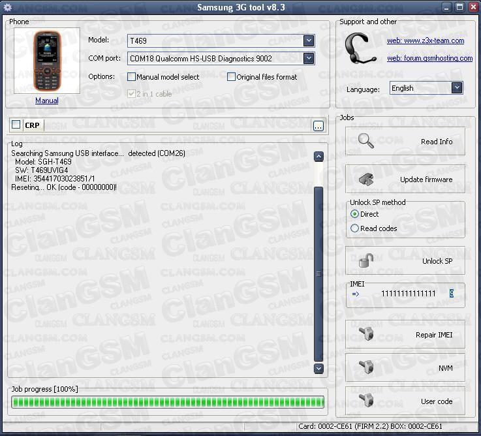The image size is (481, 436).
Task: Run the Unlock SP job
Action: tap(405, 261)
